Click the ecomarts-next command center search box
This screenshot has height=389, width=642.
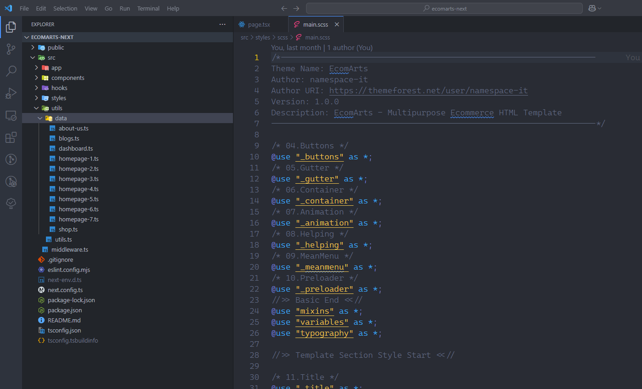(x=444, y=8)
